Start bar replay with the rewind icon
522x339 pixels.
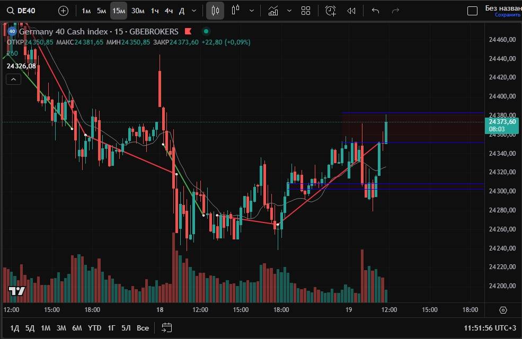[351, 11]
